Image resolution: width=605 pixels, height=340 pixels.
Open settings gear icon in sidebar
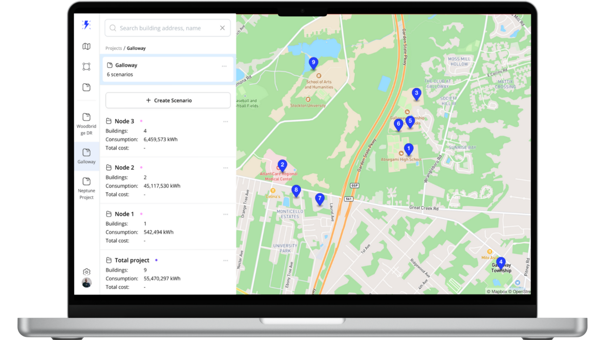(87, 272)
